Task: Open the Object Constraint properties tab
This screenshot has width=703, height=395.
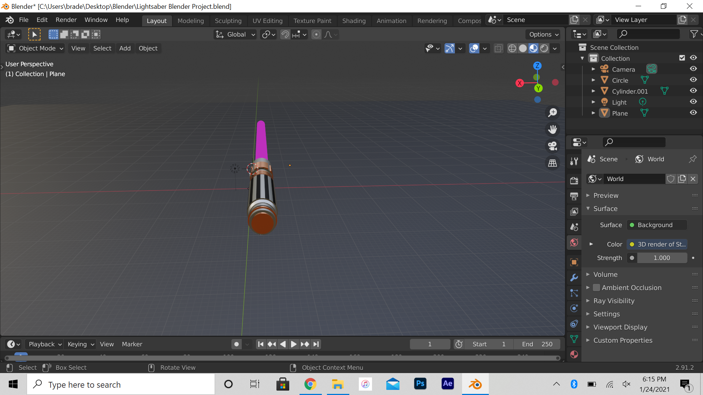Action: click(x=574, y=324)
